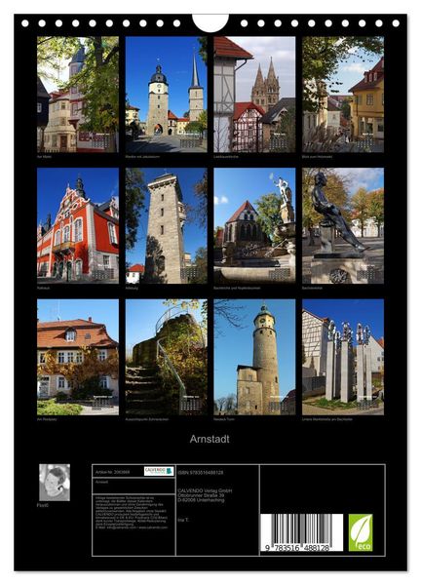Screen dimensions: 421x585
Task: Open the seated Bach statue photo
Action: pos(343,225)
